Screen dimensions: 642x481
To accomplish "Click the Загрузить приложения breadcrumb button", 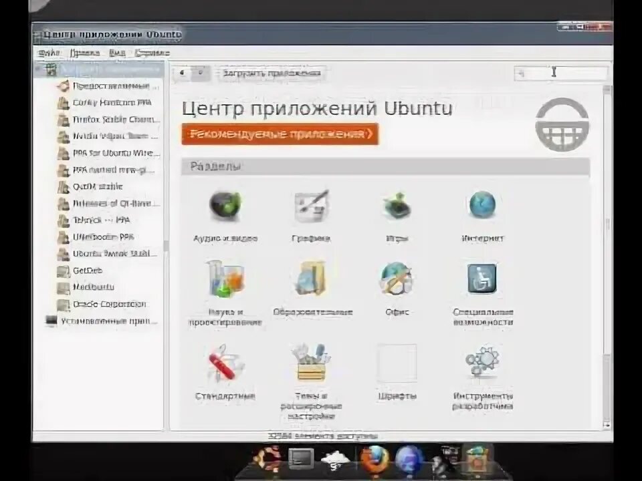I will coord(272,73).
